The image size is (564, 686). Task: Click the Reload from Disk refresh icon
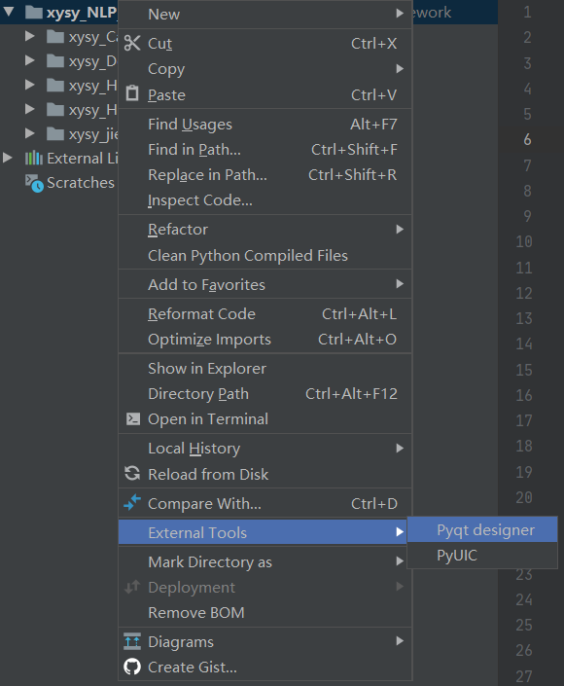[132, 473]
